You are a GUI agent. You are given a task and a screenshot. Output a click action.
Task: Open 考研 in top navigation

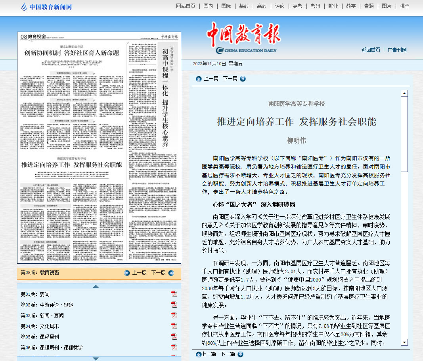pos(315,6)
